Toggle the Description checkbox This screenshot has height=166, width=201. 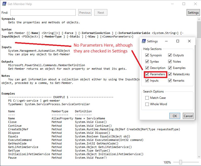click(x=147, y=68)
